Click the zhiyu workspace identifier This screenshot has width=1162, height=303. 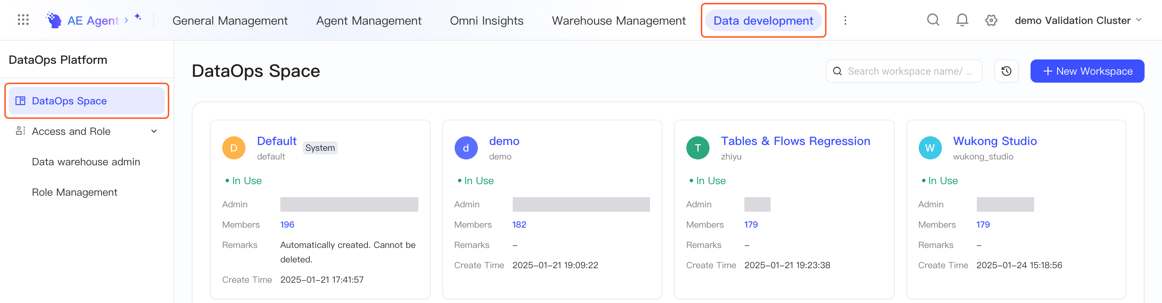[x=731, y=156]
